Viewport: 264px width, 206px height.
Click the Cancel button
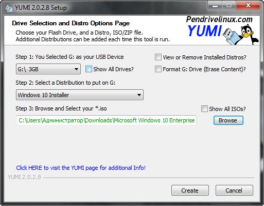click(x=234, y=191)
